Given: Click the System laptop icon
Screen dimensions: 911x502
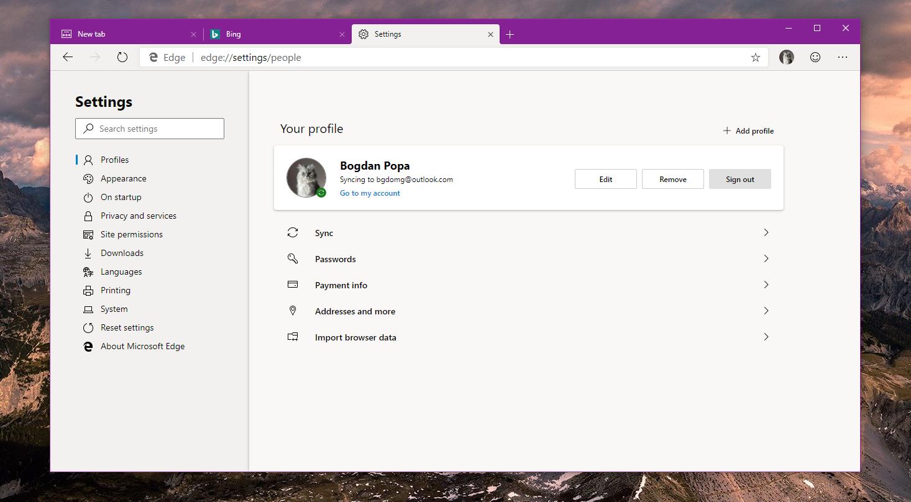Looking at the screenshot, I should [88, 309].
